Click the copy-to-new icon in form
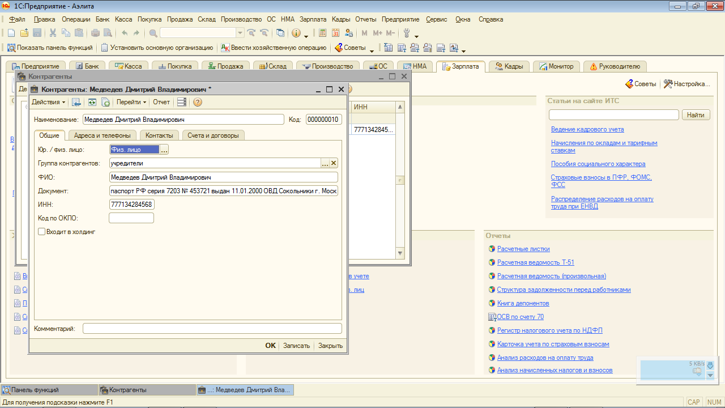Image resolution: width=725 pixels, height=408 pixels. tap(105, 102)
